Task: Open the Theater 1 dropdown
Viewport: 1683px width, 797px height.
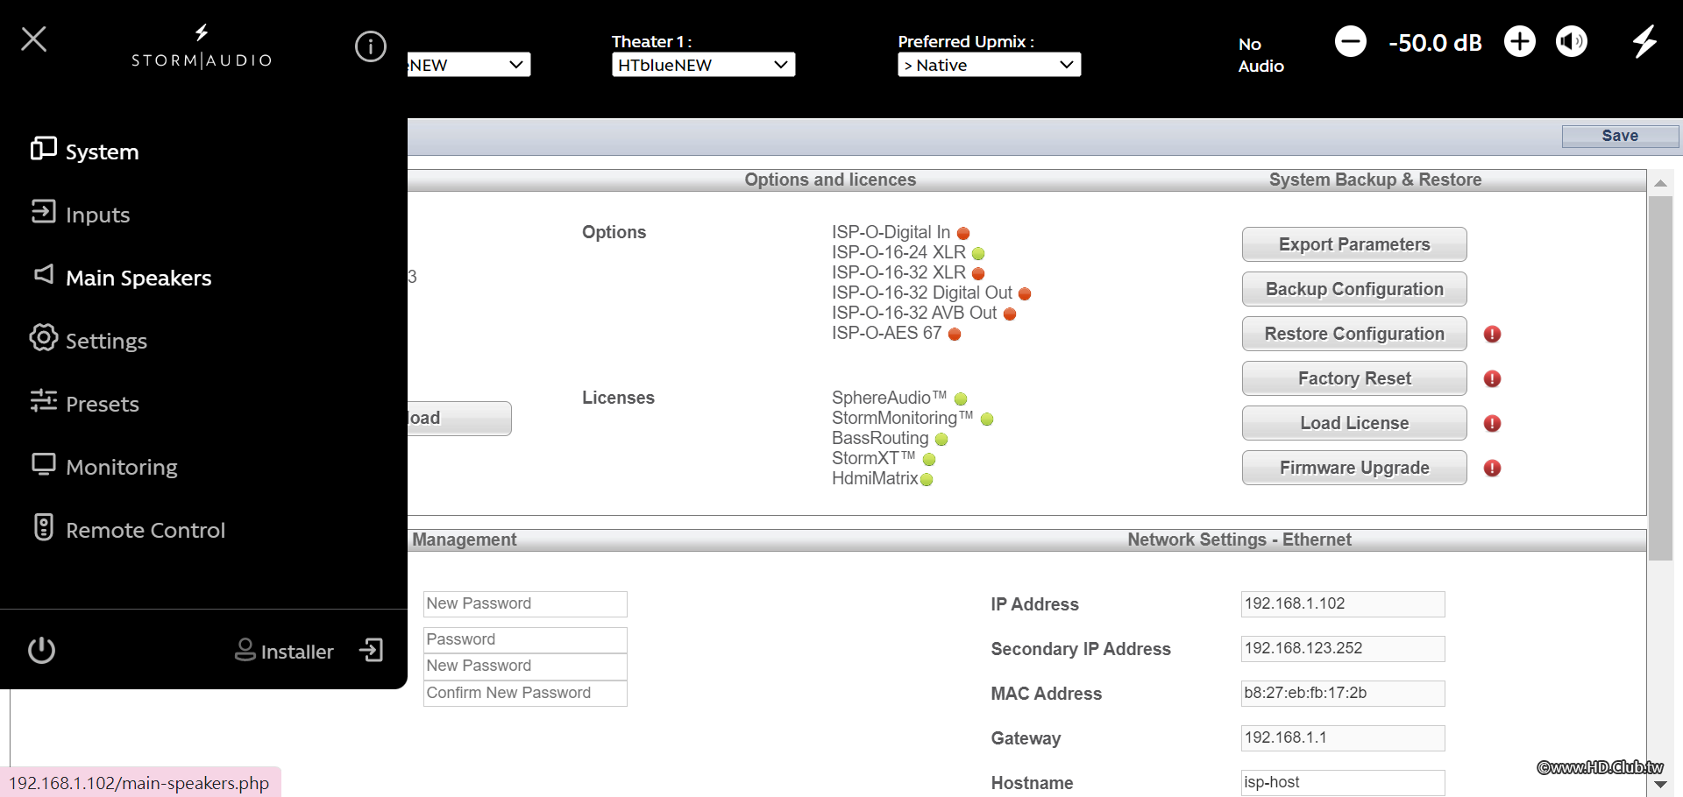Action: (703, 65)
